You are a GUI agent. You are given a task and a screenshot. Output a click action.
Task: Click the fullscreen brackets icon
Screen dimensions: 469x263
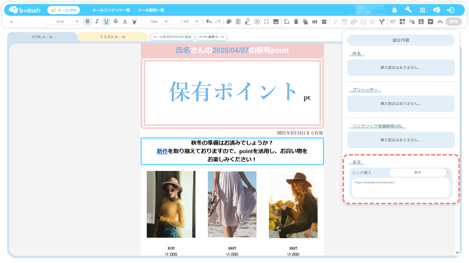[266, 22]
